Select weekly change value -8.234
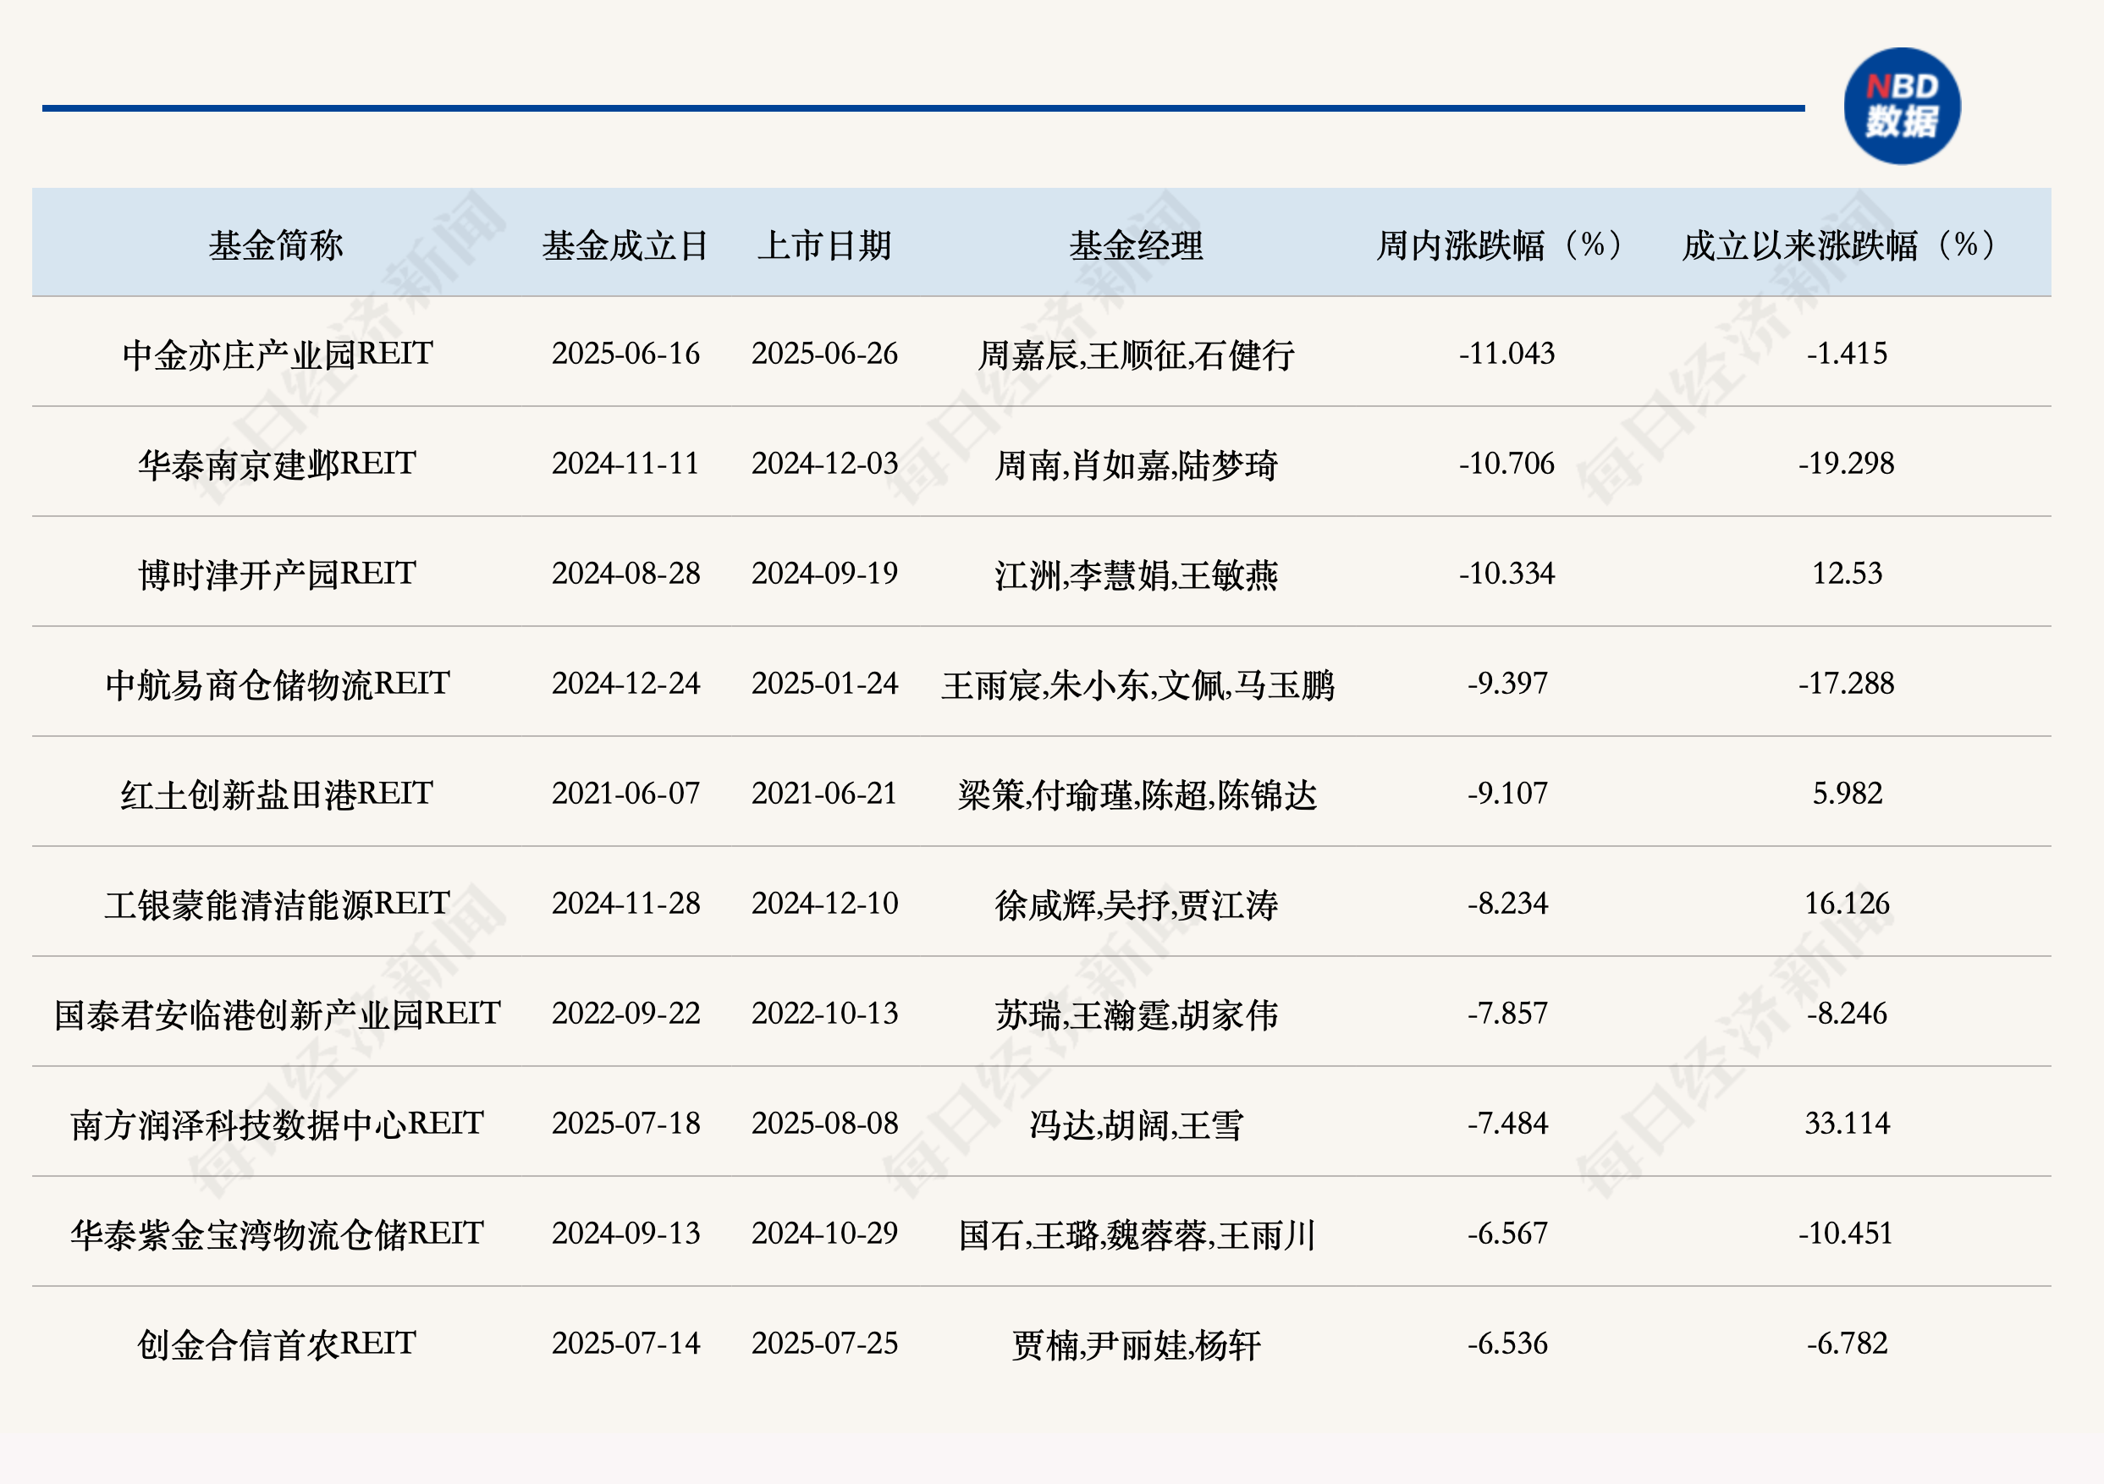The height and width of the screenshot is (1484, 2104). pyautogui.click(x=1507, y=904)
